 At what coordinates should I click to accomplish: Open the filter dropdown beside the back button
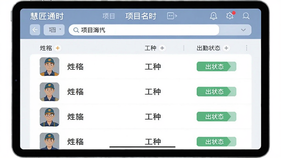click(x=54, y=30)
